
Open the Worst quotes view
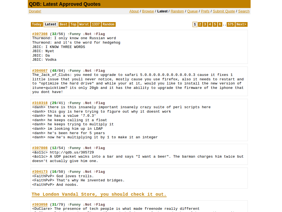coord(84,24)
